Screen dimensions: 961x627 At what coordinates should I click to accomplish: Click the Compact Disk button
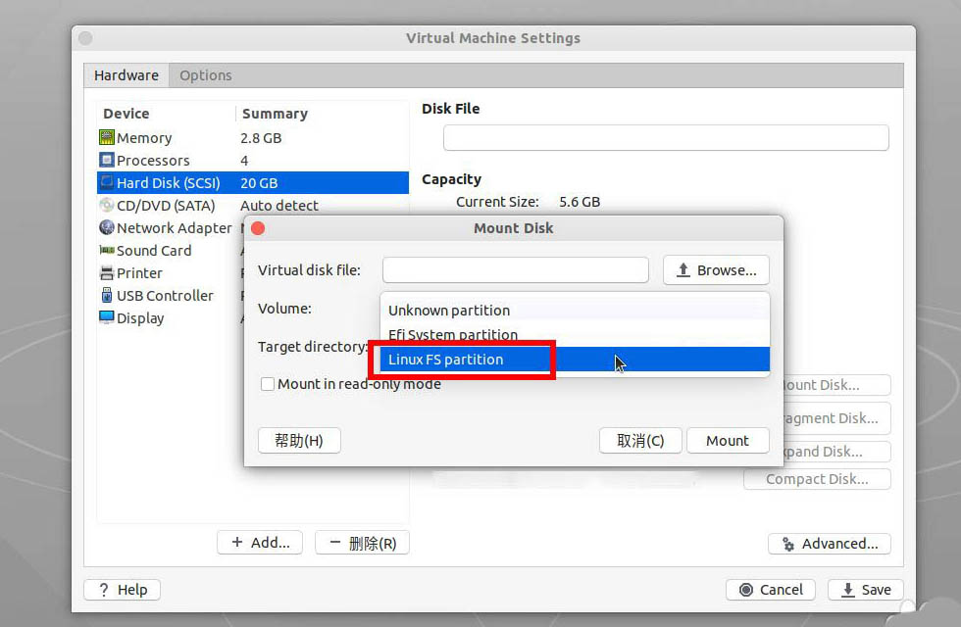[x=817, y=479]
